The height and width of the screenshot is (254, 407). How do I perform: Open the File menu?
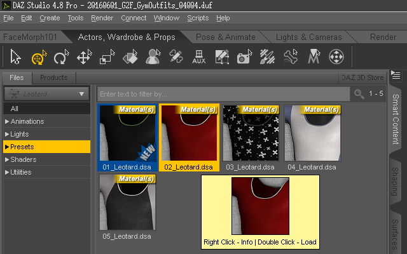(8, 18)
